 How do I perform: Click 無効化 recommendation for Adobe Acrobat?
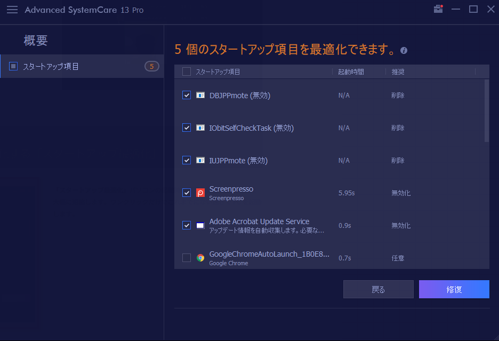coord(401,225)
